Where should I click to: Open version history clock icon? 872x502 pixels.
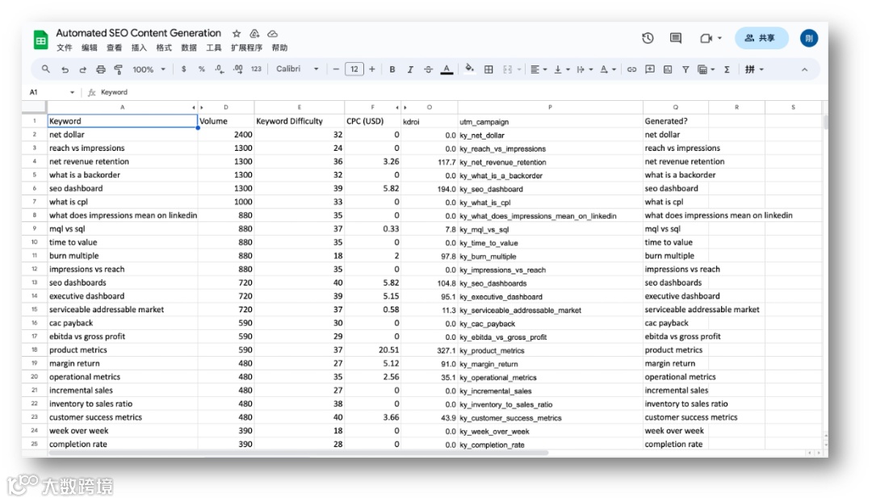pos(648,38)
